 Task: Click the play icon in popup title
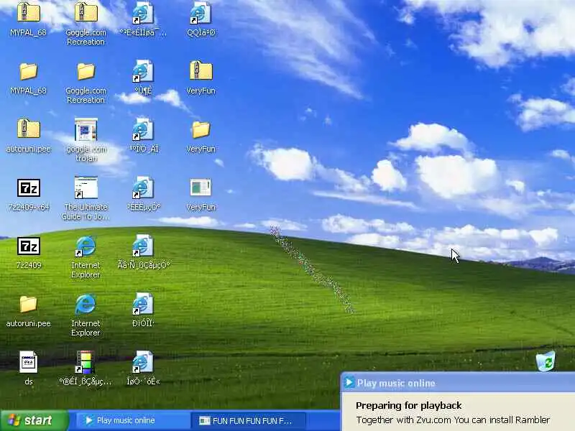(349, 383)
